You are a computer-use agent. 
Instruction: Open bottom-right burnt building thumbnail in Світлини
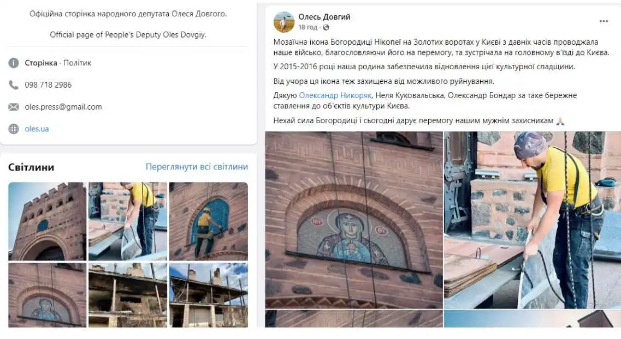coord(209,295)
